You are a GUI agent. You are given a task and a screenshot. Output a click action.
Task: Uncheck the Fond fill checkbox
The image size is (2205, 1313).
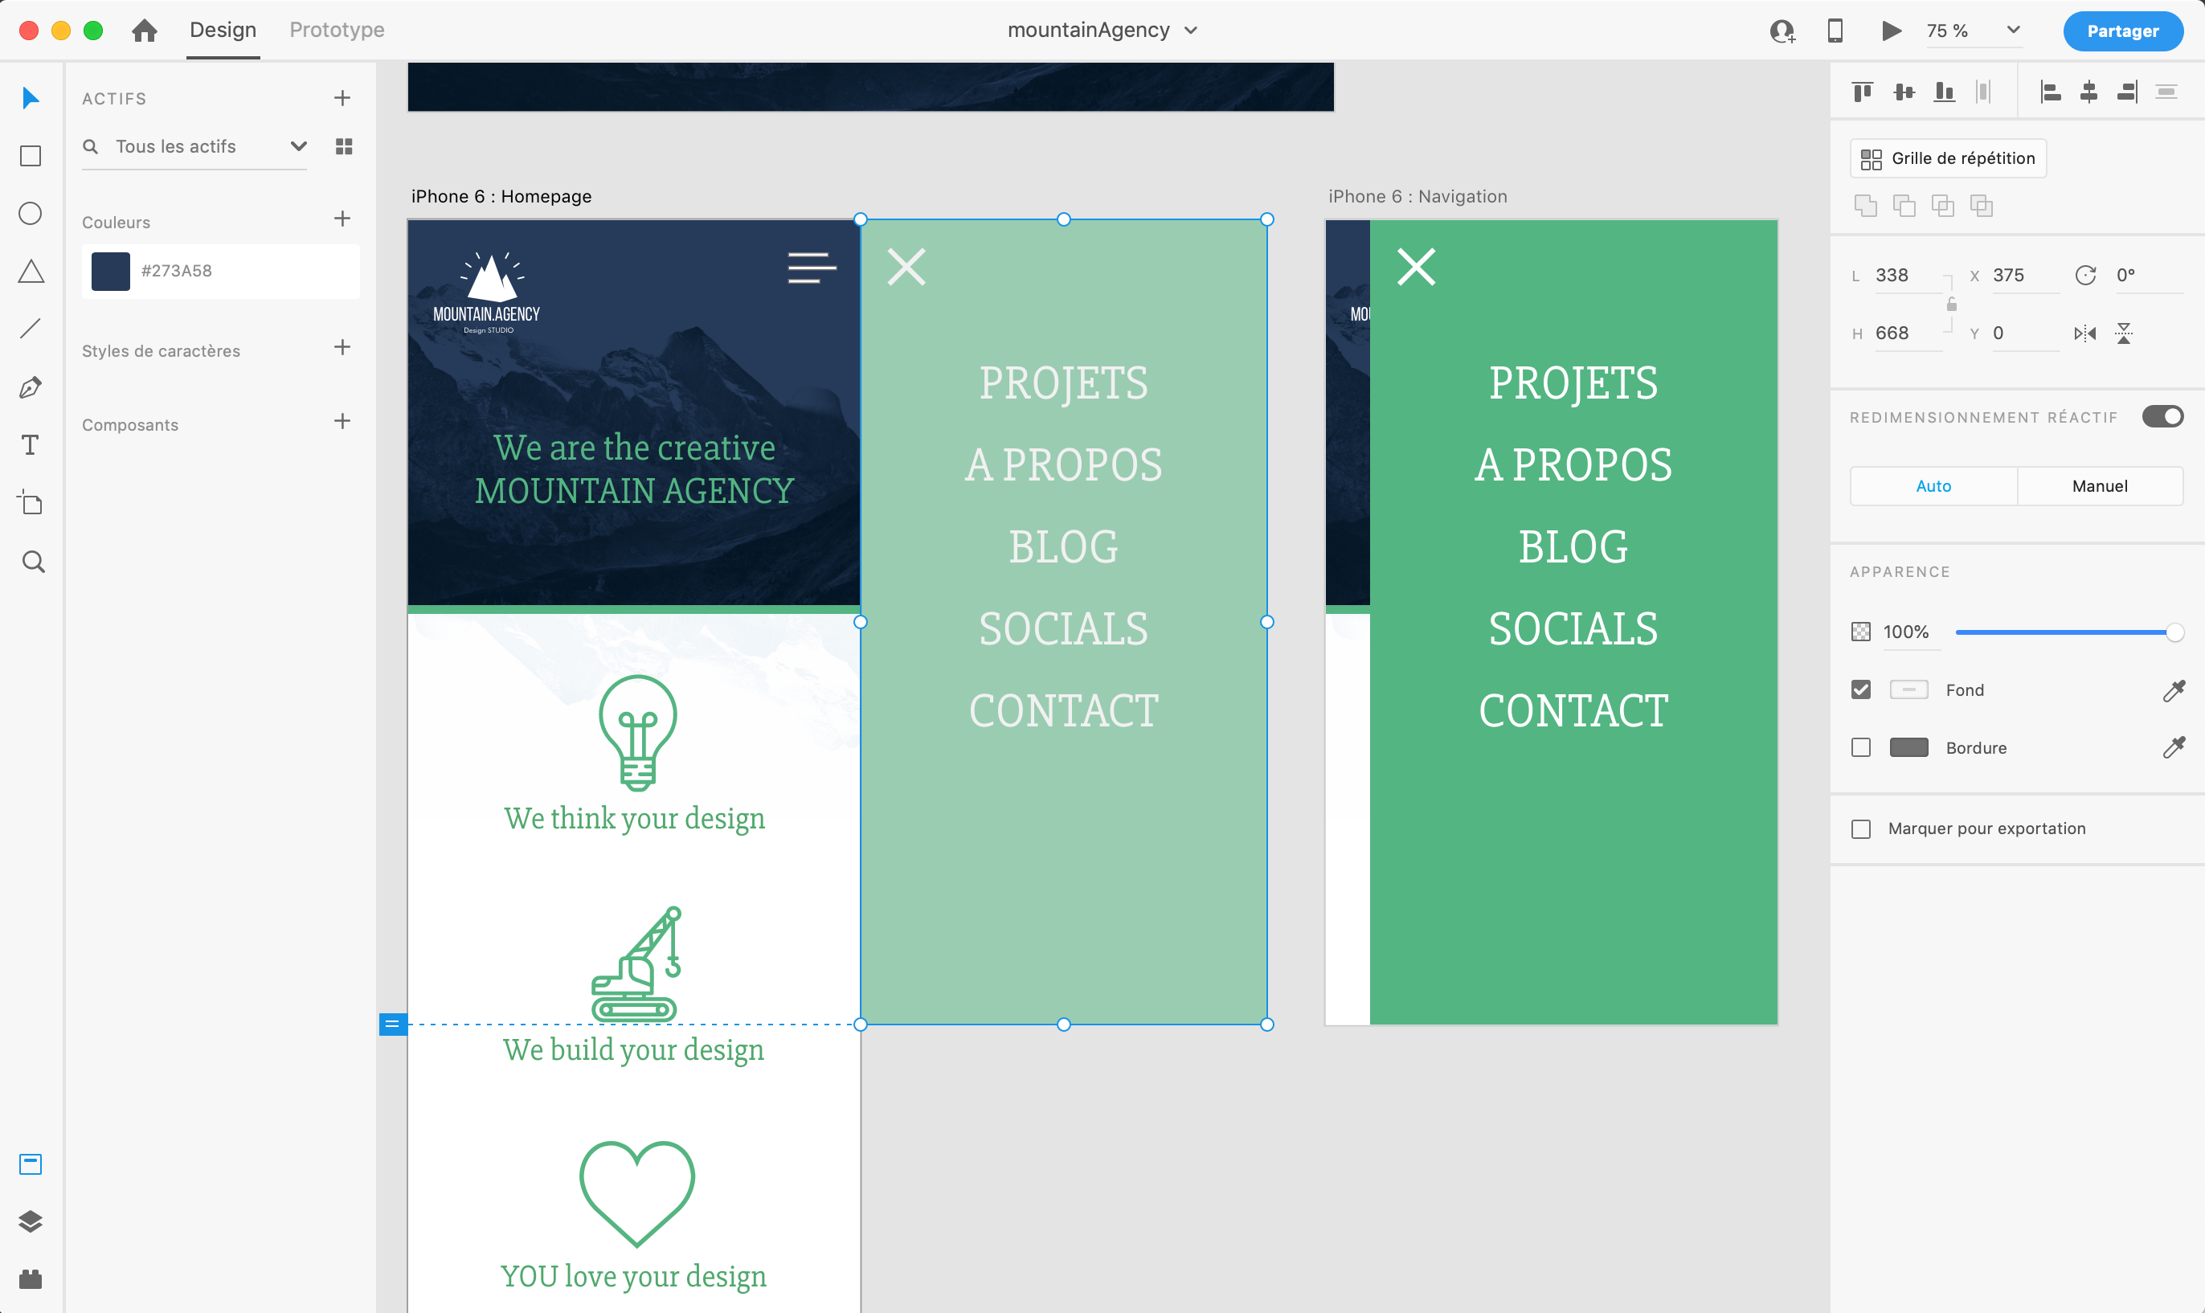(1861, 690)
